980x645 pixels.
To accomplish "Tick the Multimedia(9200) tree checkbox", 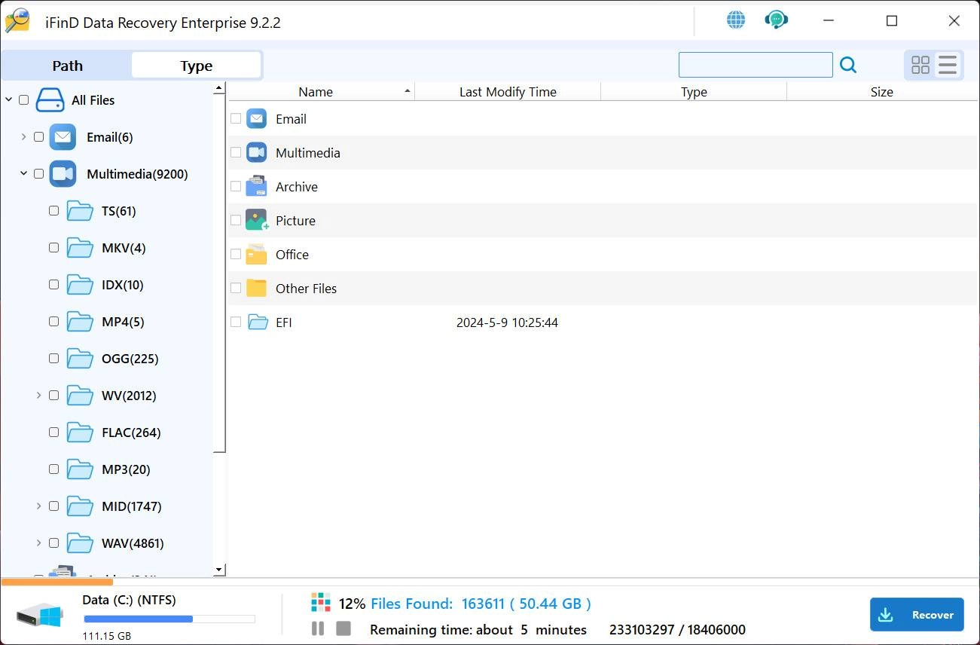I will (x=38, y=174).
